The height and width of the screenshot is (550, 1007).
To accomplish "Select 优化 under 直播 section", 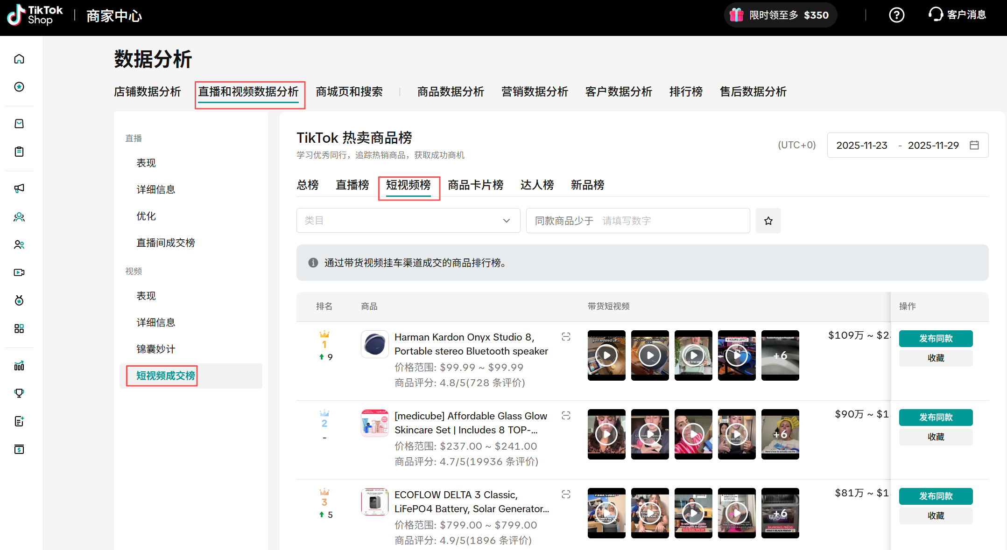I will point(146,216).
